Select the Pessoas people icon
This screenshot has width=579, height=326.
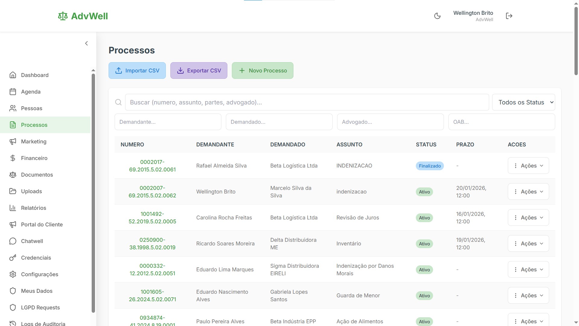point(13,108)
